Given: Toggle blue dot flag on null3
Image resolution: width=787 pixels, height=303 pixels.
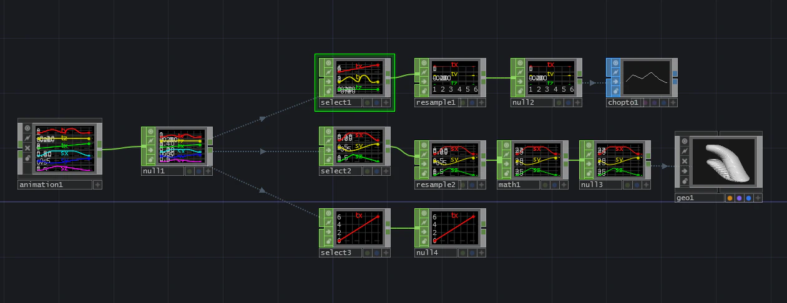Looking at the screenshot, I should click(638, 185).
